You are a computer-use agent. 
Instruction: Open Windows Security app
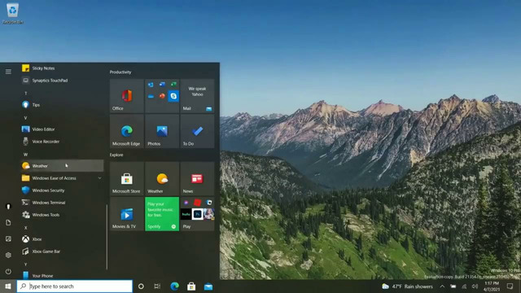(62, 190)
